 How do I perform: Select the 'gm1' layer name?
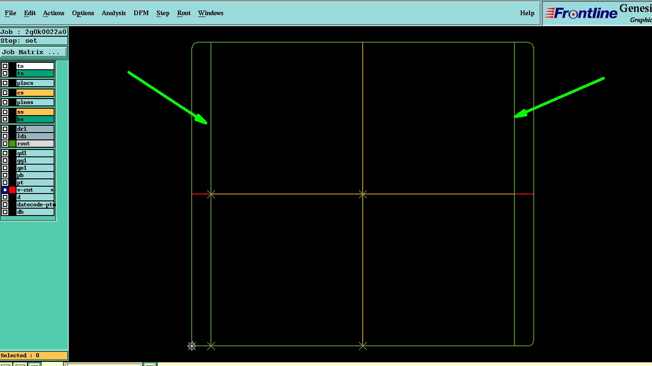35,168
